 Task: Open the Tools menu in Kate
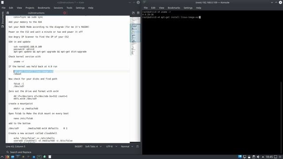click(x=69, y=8)
